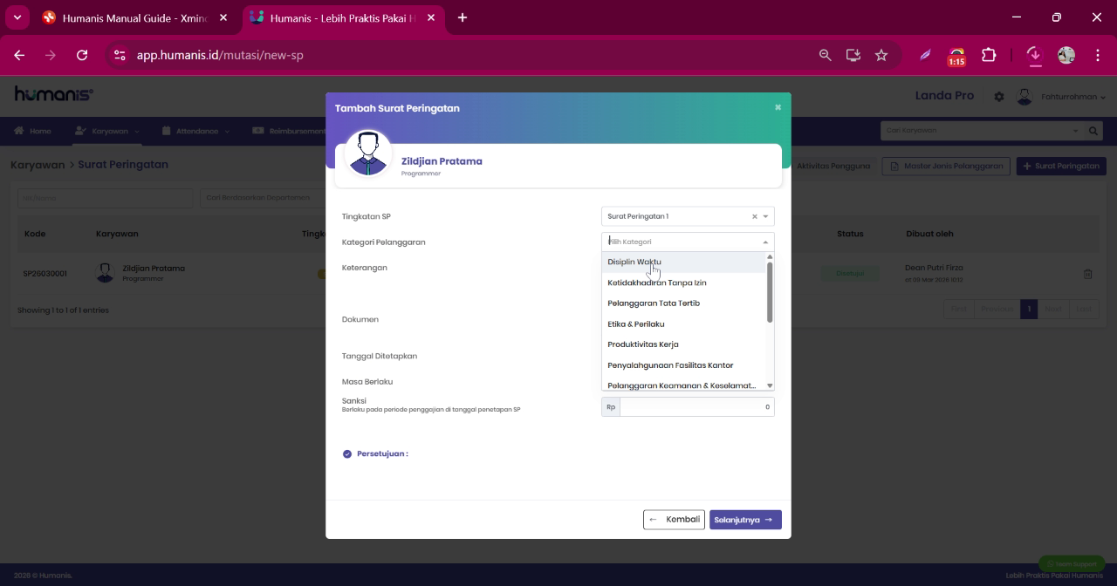Select Pelanggaran Keamanan & Keselamatan option
Screen dimensions: 1117x586
tap(683, 385)
